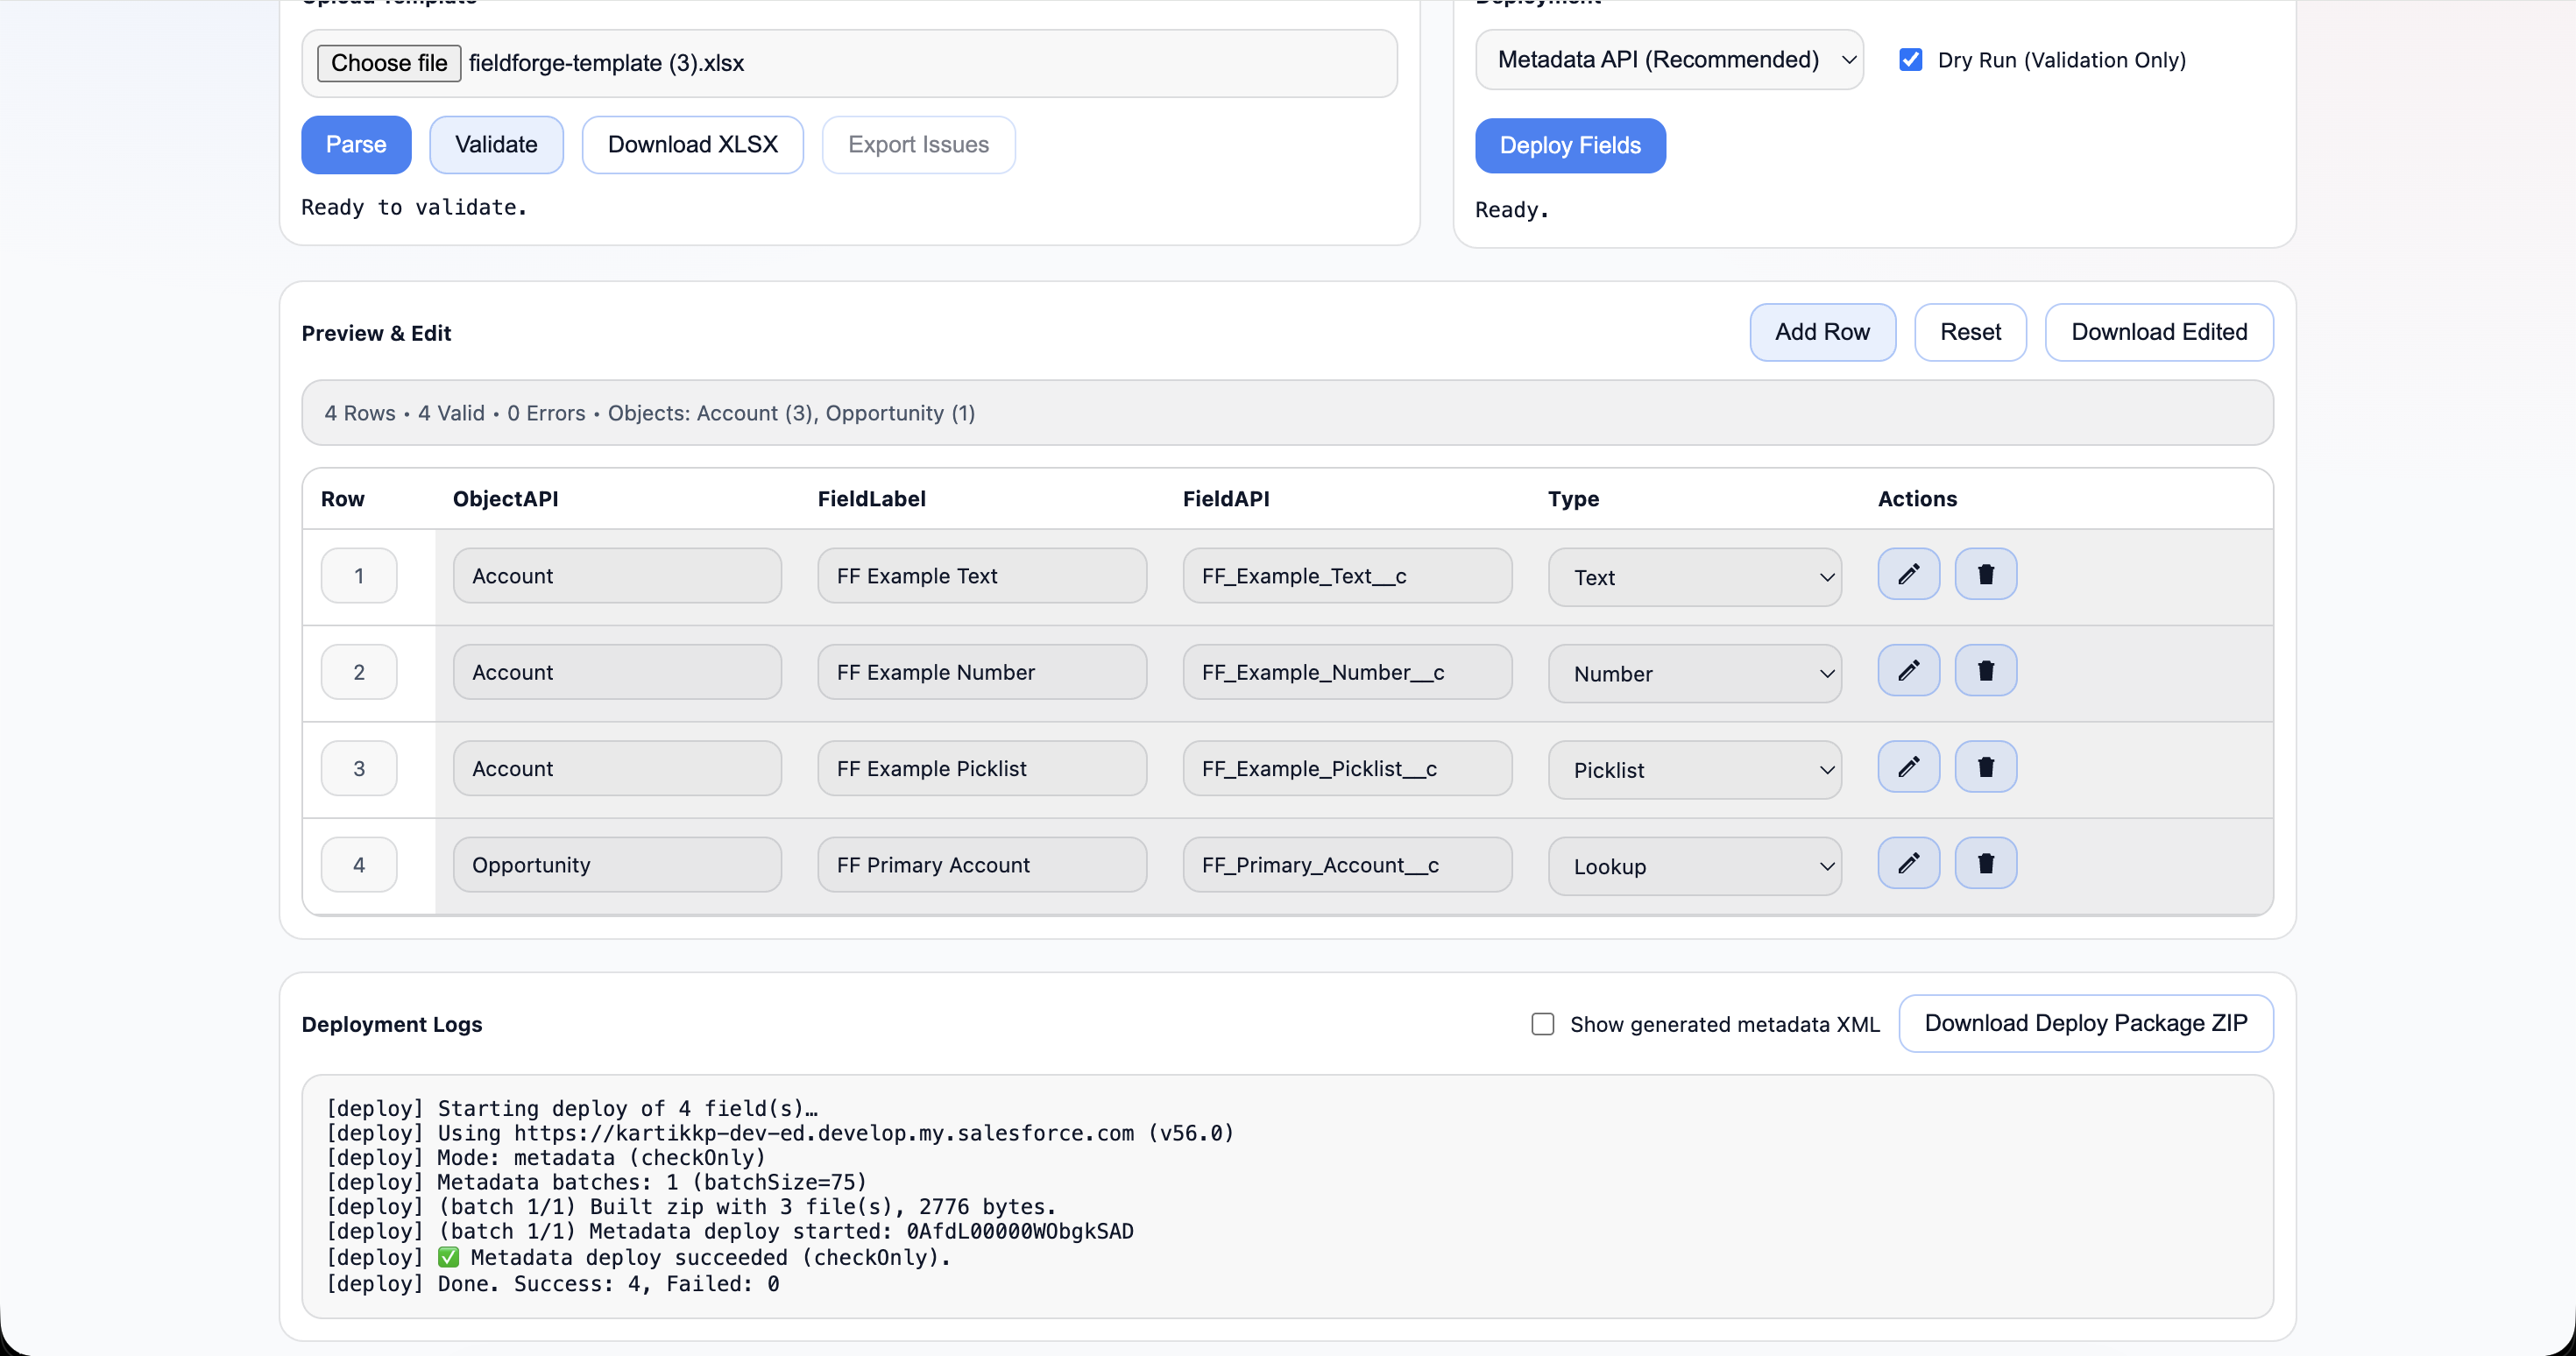Delete row 1 FF Example Text with trash icon
Screen dimensions: 2576x1356
click(x=1985, y=574)
